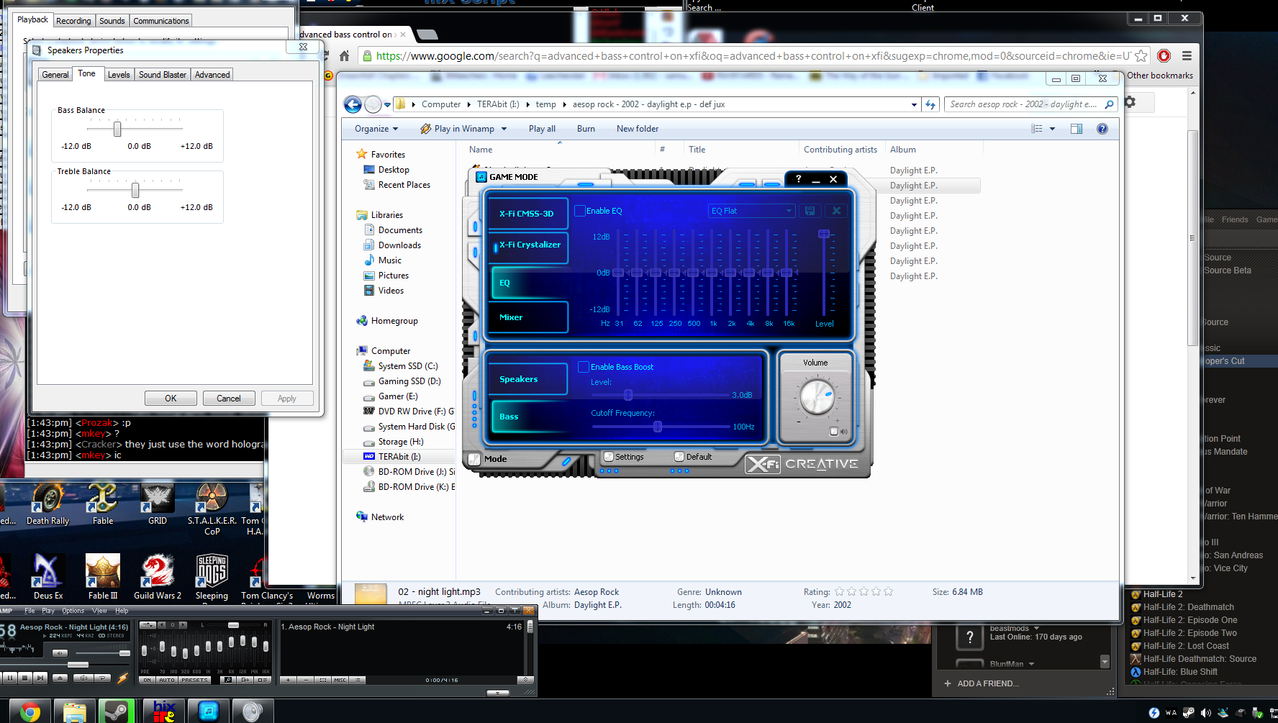Select the X-Fi Crystalizer tab
The width and height of the screenshot is (1278, 723).
pyautogui.click(x=529, y=245)
